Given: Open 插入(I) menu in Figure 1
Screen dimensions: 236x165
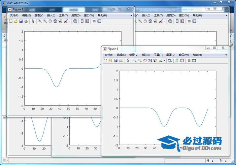Looking at the screenshot, I should coord(51,15).
